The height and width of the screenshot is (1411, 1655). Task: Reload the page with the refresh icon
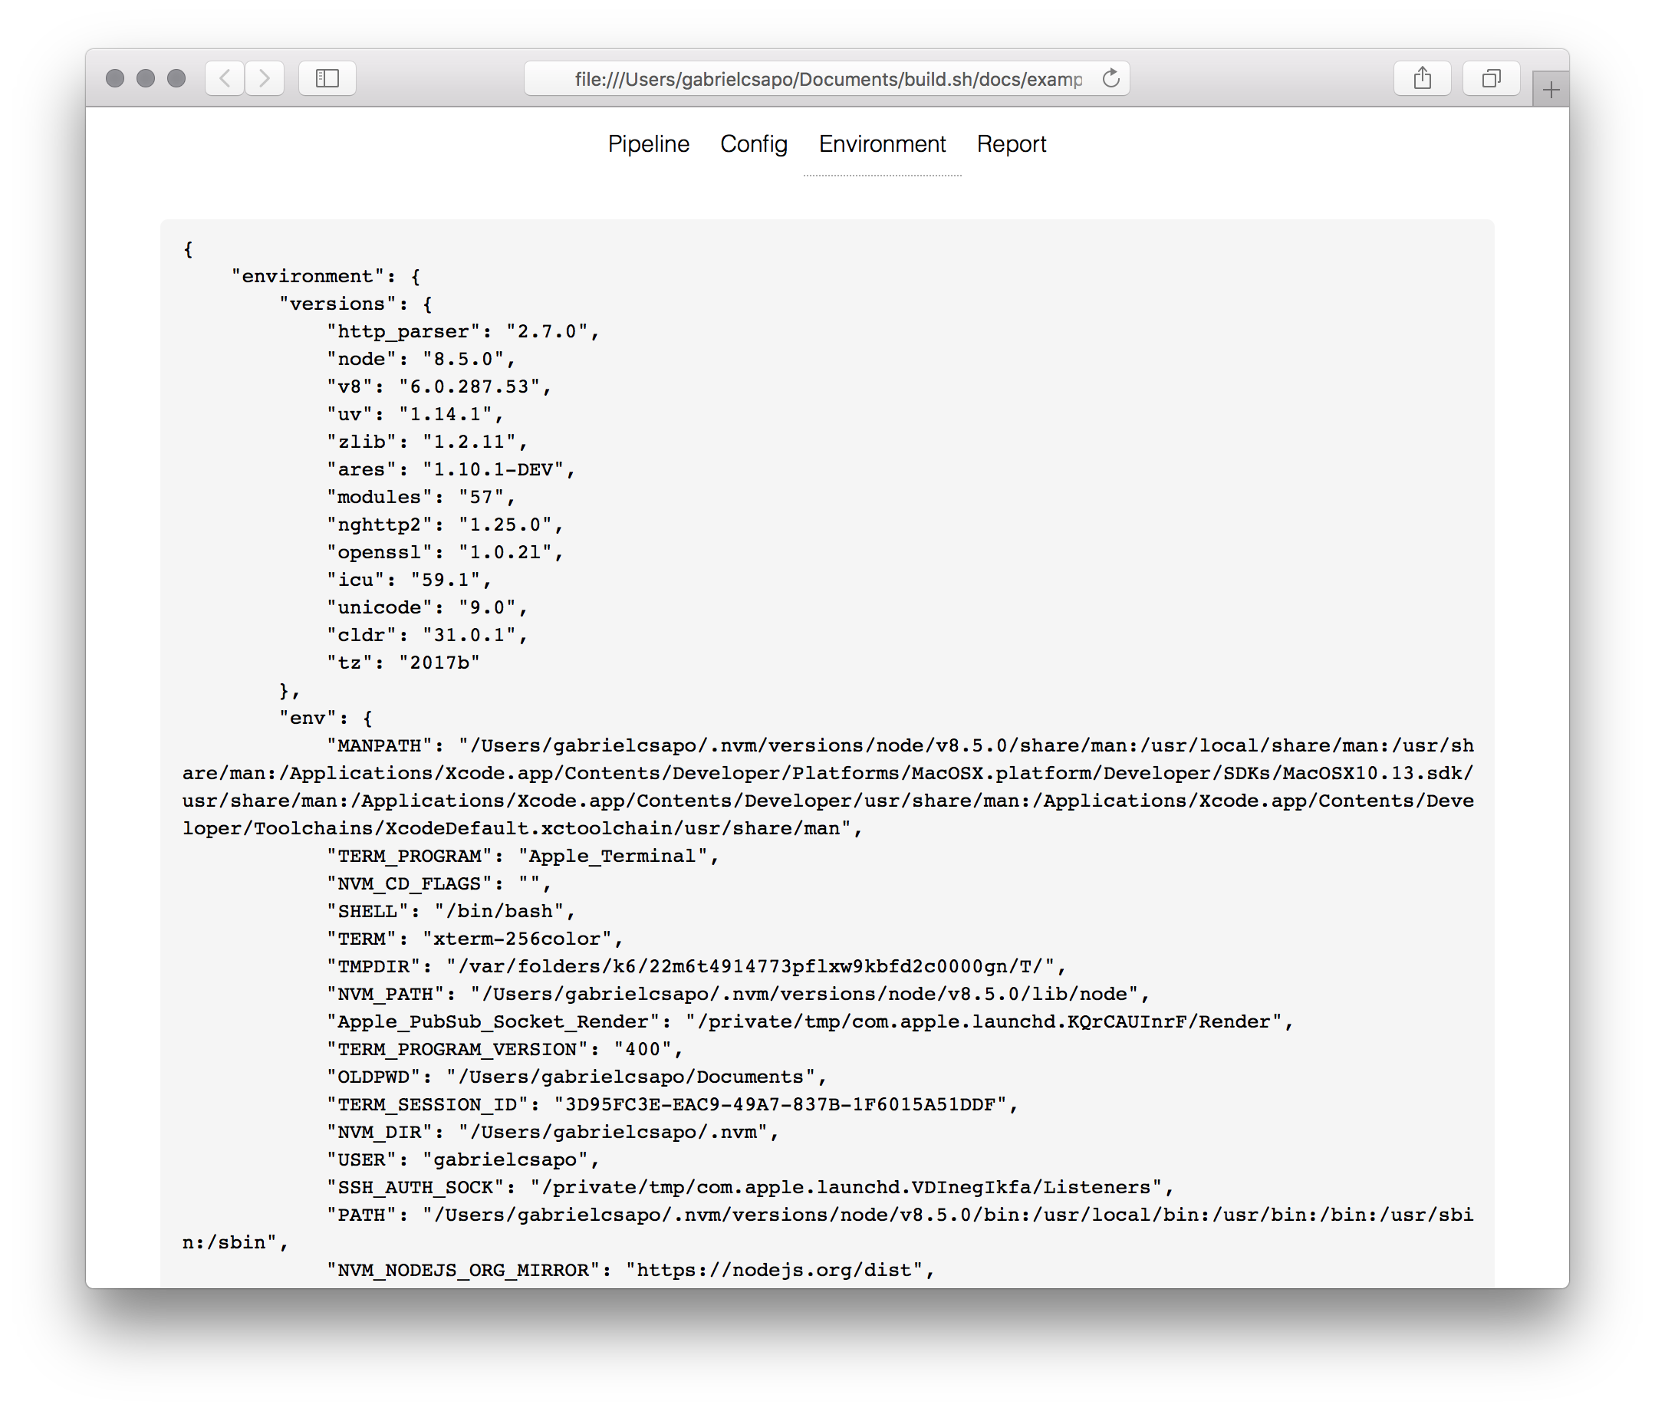tap(1111, 78)
